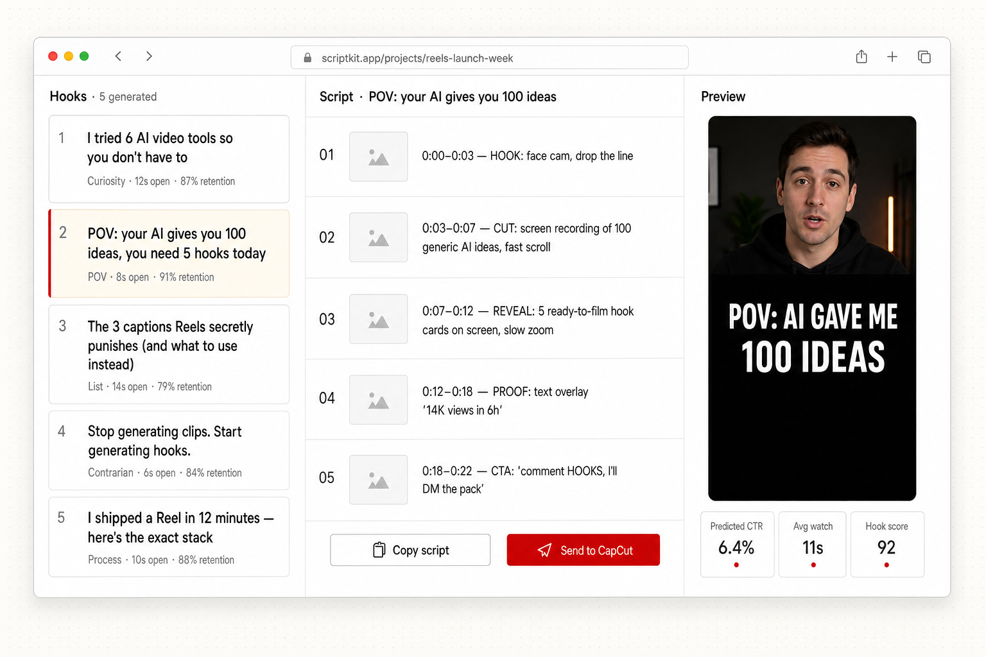Click 'POV: AI GAVE ME 100 IDEAS' overlay text

[x=813, y=337]
